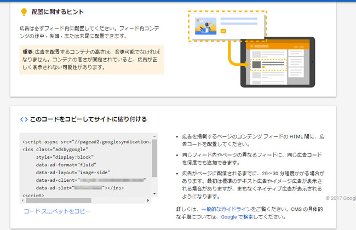356x230 pixels.
Task: Click the 配置に関するヒント heading
Action: click(58, 12)
